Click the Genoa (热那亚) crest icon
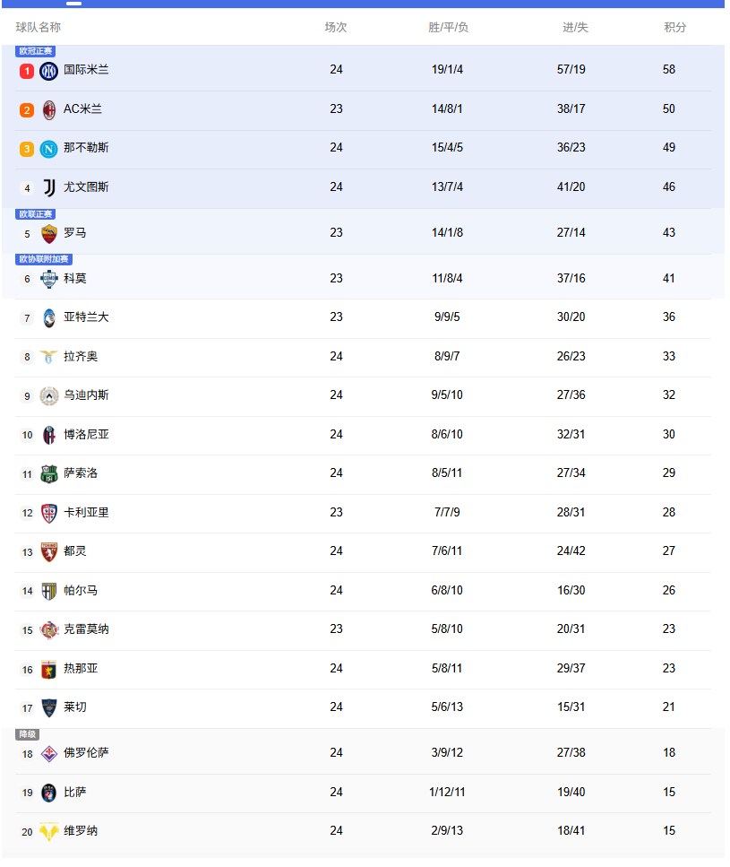 point(49,669)
